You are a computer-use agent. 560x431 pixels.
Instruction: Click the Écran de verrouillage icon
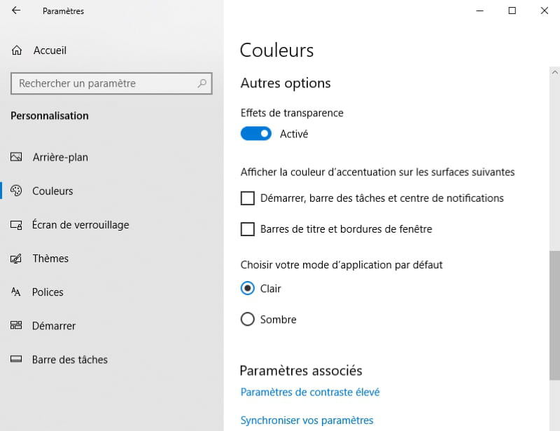[x=17, y=225]
